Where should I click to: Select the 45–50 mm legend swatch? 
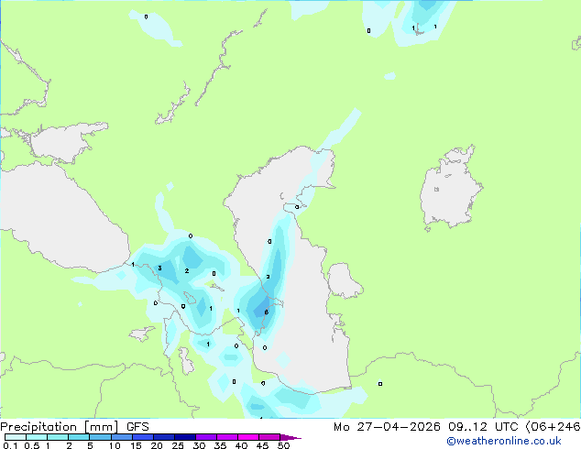[269, 437]
